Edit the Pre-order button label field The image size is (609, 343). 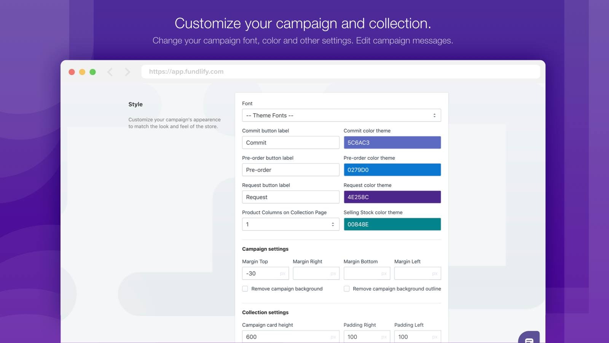click(x=290, y=170)
